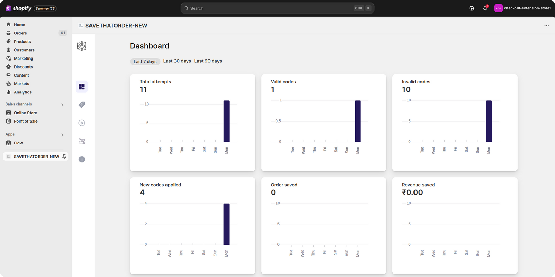555x277 pixels.
Task: Go to Orders in the sidebar
Action: coord(20,33)
